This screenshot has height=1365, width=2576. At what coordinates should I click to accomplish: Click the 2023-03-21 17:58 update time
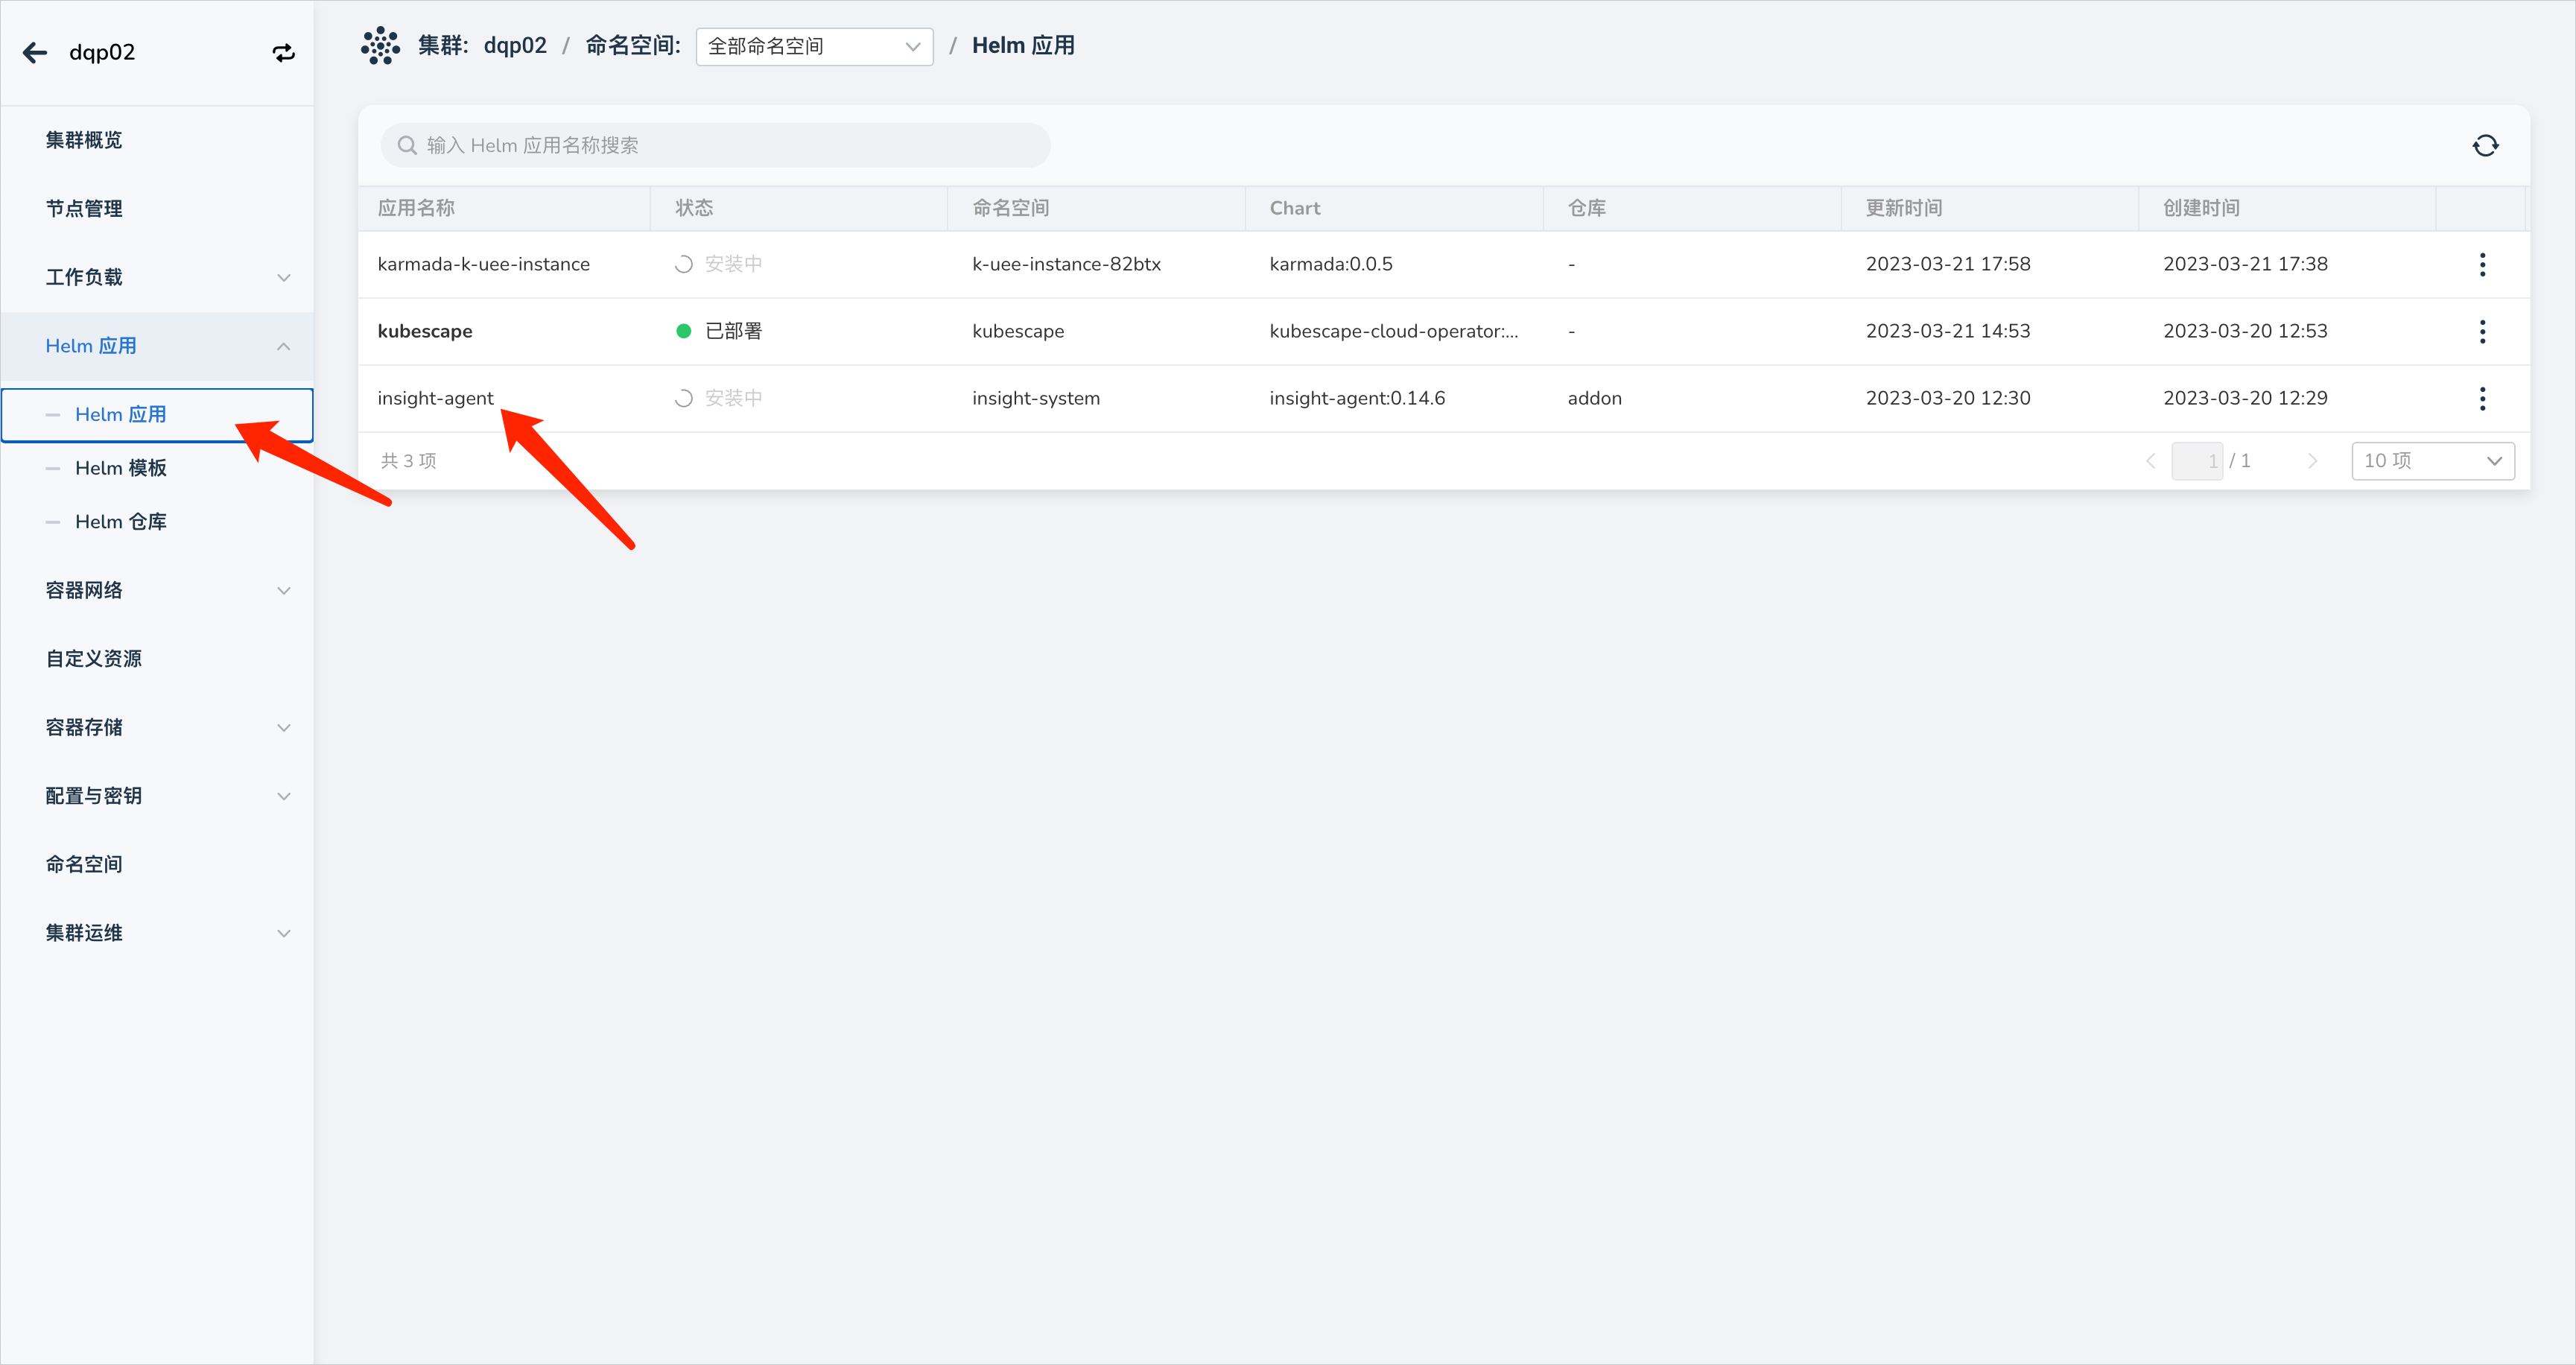1948,264
